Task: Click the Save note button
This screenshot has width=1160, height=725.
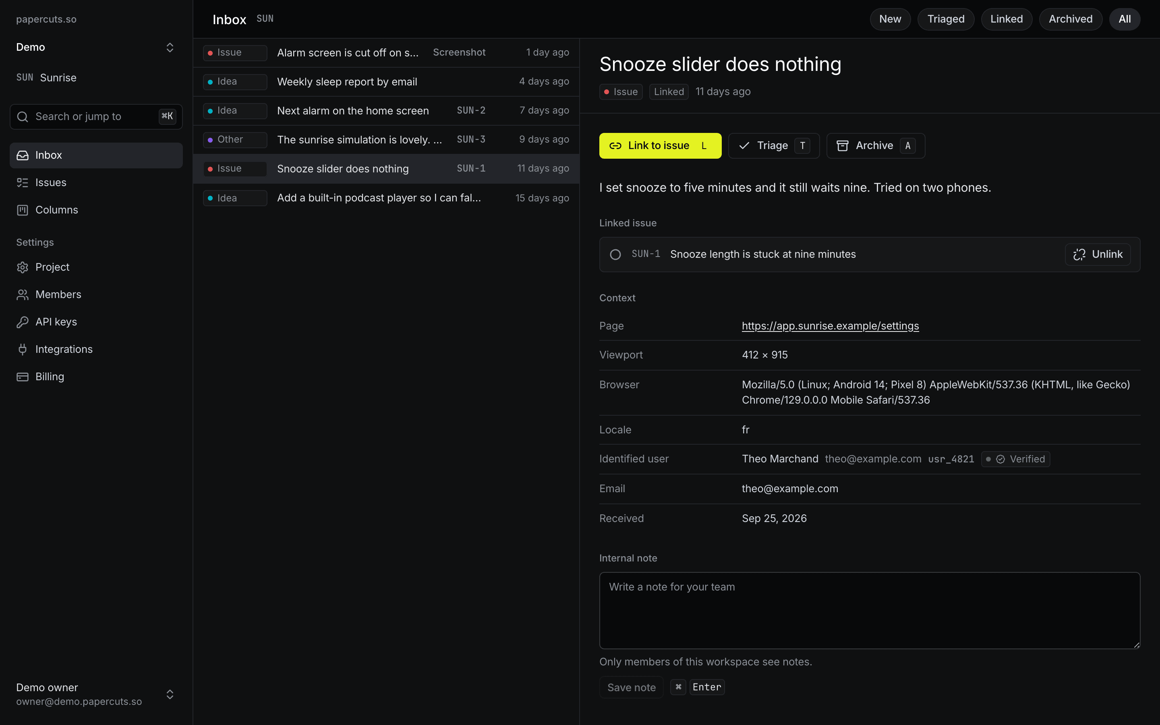Action: coord(631,687)
